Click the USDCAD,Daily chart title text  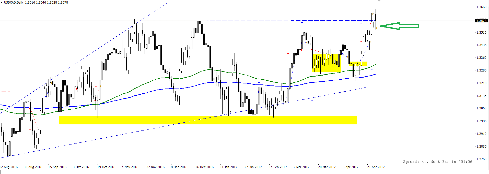click(14, 3)
